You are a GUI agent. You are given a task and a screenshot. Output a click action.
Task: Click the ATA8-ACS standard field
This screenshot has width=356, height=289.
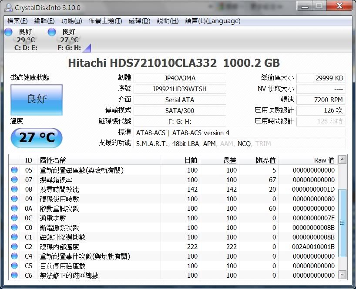[x=239, y=133]
